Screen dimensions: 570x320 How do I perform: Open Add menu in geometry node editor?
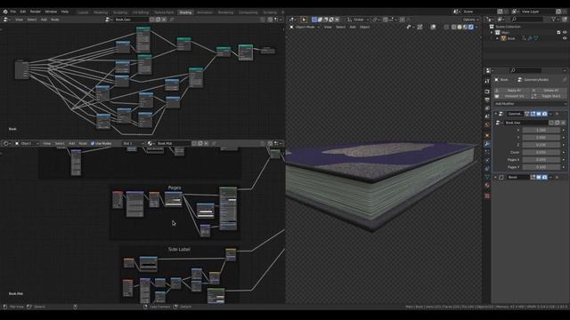pos(44,20)
